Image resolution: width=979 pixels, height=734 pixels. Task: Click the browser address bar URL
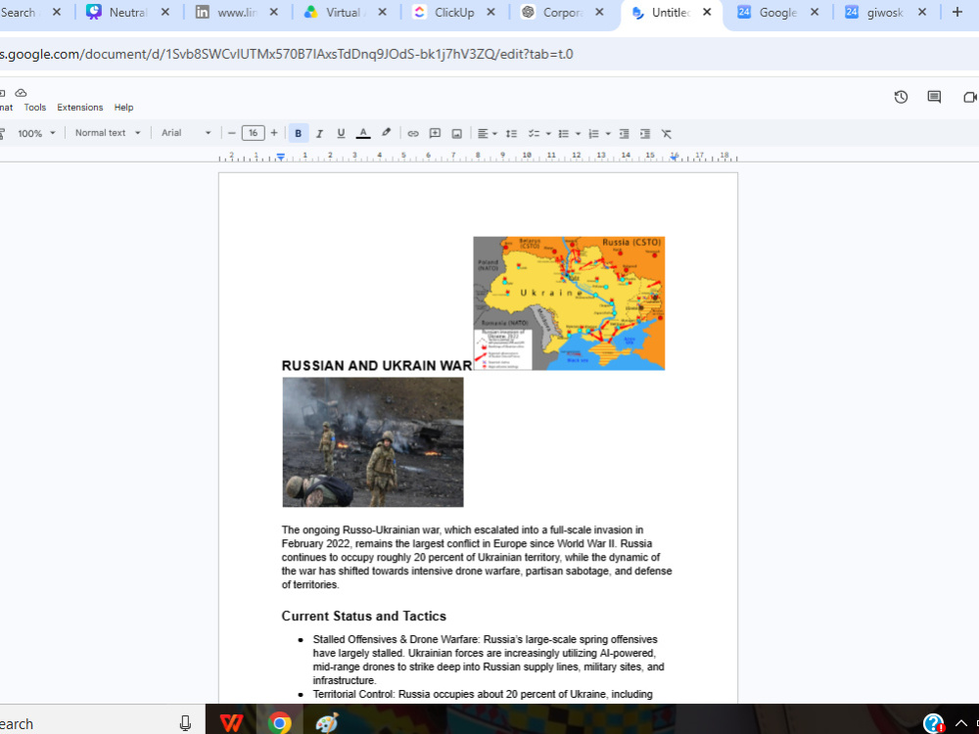tap(287, 54)
